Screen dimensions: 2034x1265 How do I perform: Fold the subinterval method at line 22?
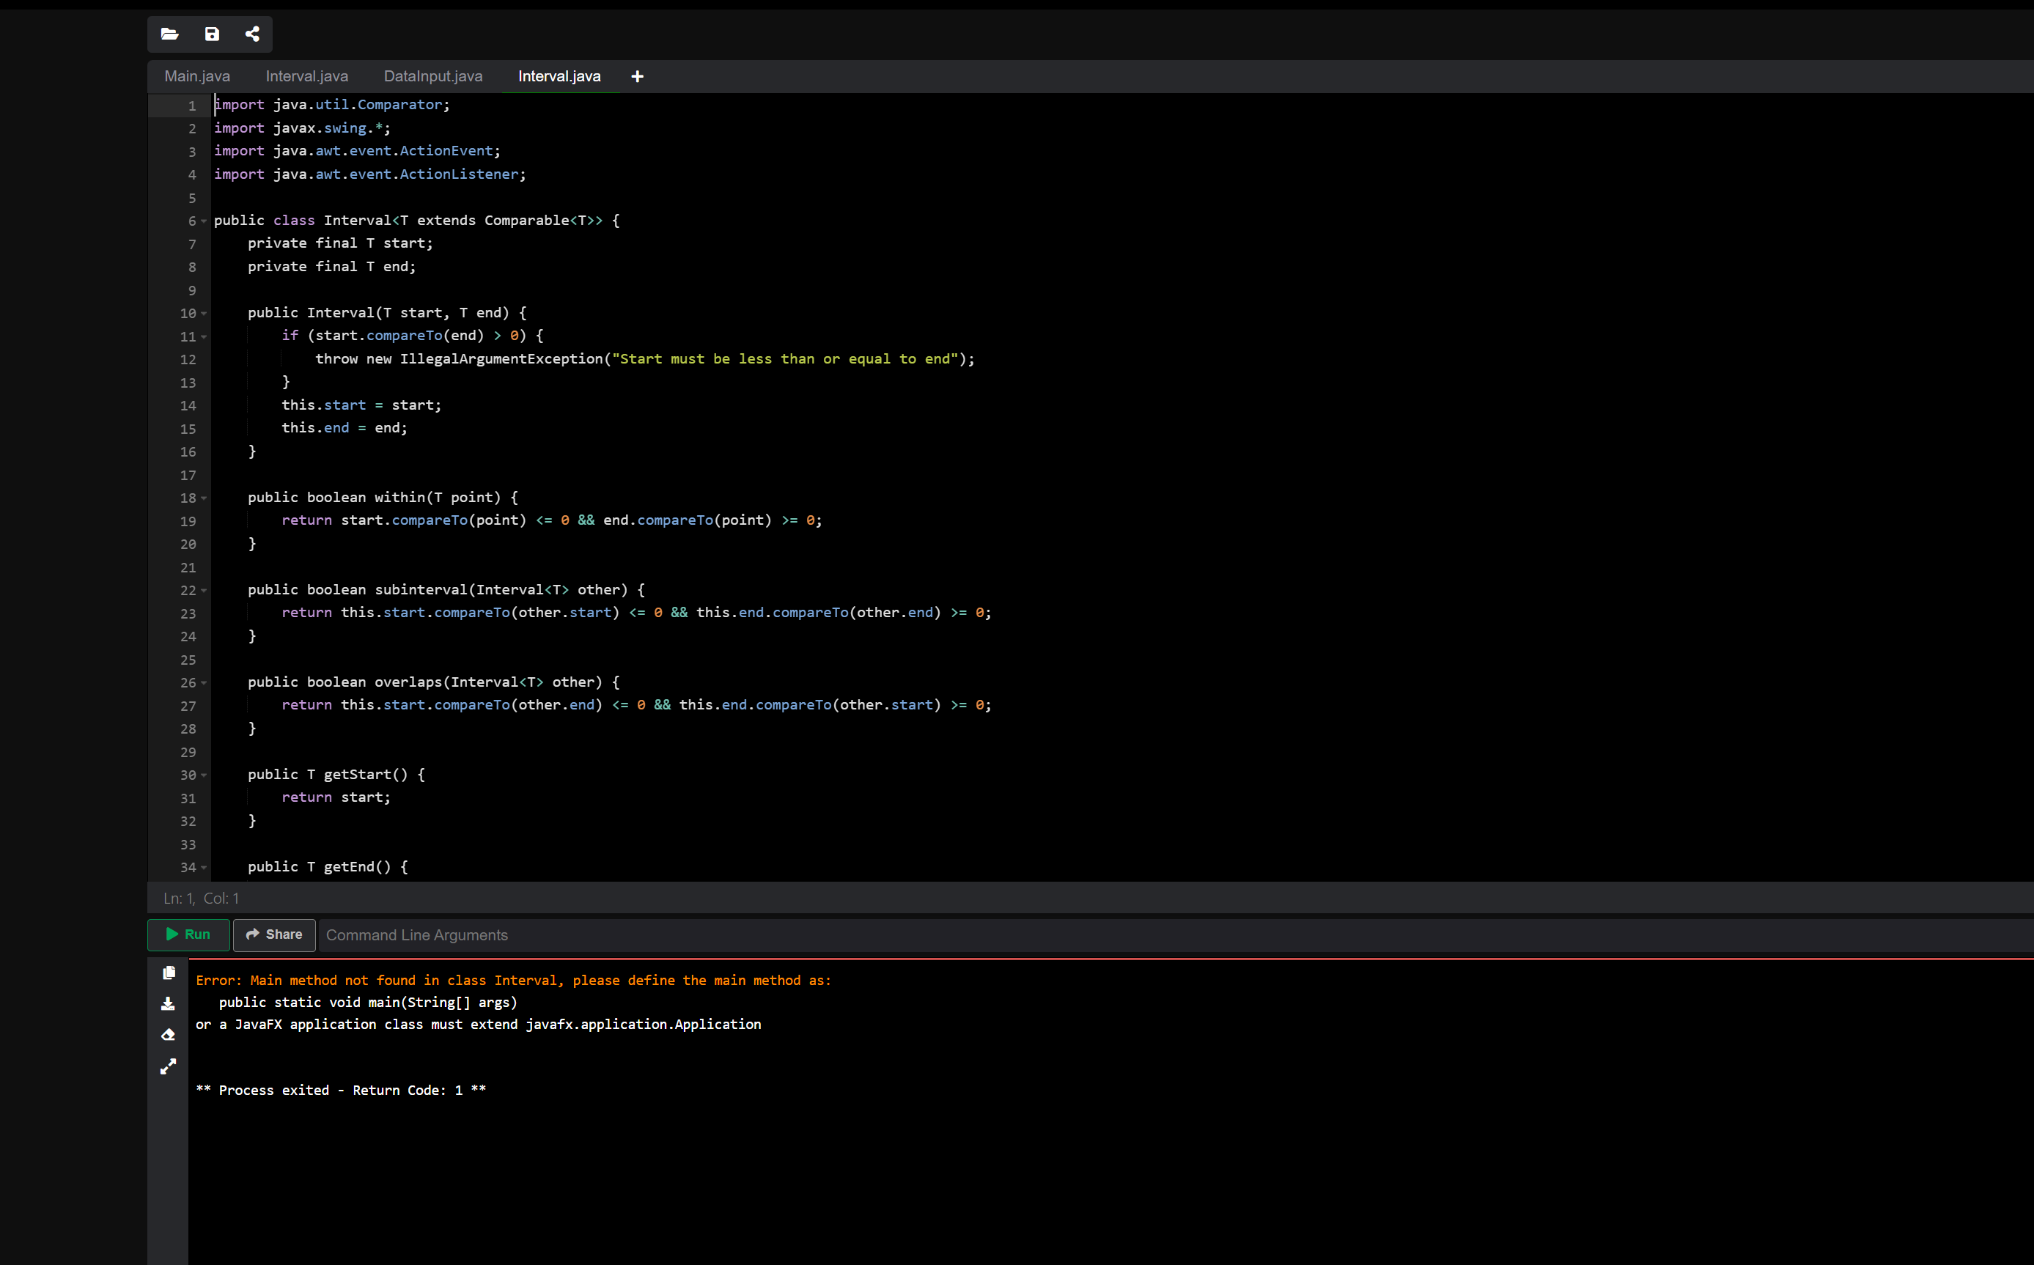[203, 591]
